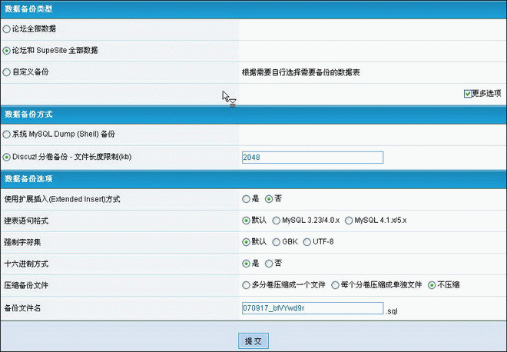Click the 文件长度限制 field showing 2048
This screenshot has height=352, width=507.
click(313, 158)
